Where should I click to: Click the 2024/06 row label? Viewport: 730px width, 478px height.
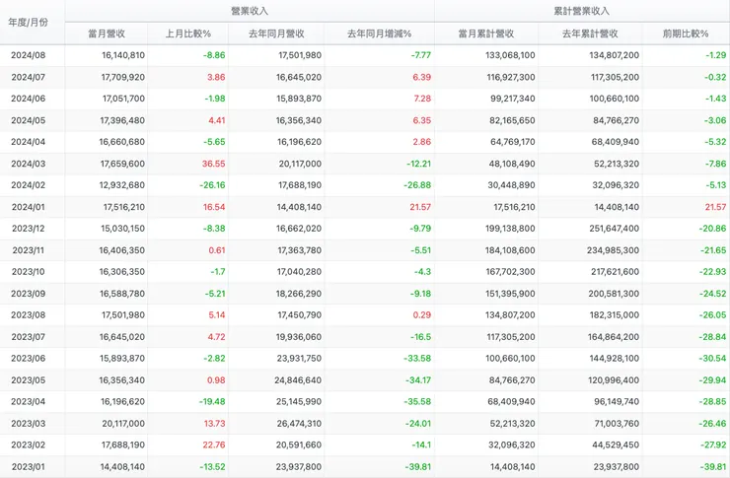pos(29,99)
